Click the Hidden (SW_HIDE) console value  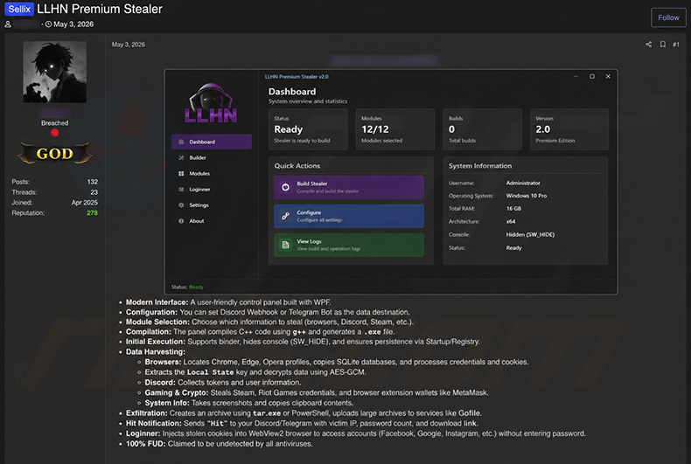[x=530, y=235]
